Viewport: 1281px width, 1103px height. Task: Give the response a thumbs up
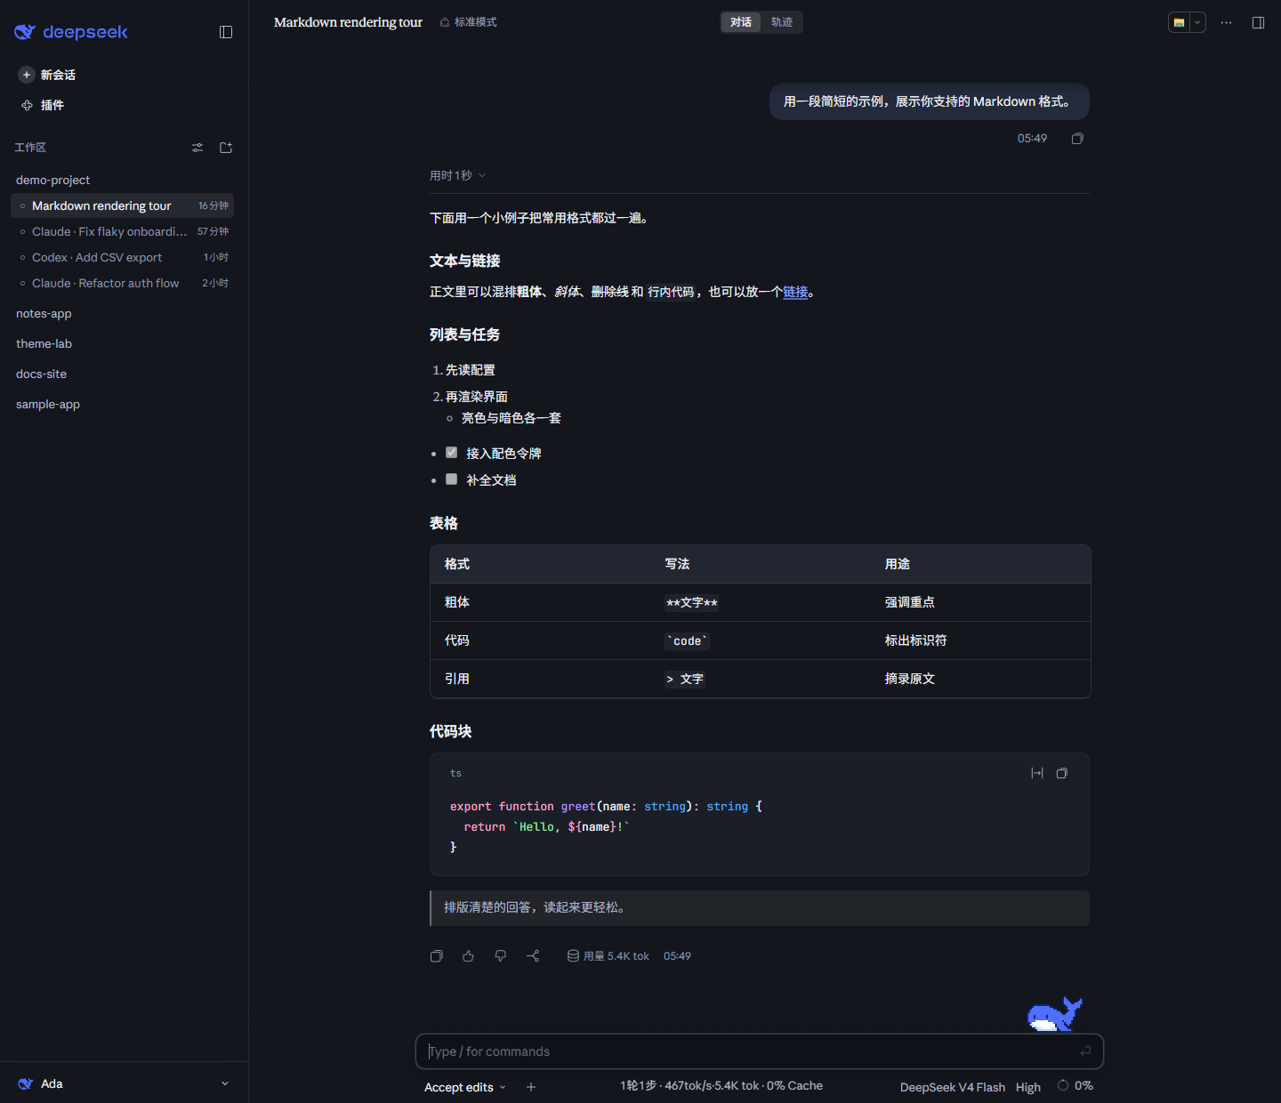469,956
